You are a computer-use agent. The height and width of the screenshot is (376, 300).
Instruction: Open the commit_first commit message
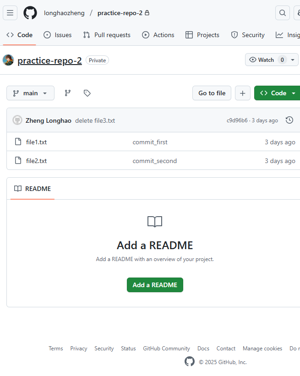(150, 142)
